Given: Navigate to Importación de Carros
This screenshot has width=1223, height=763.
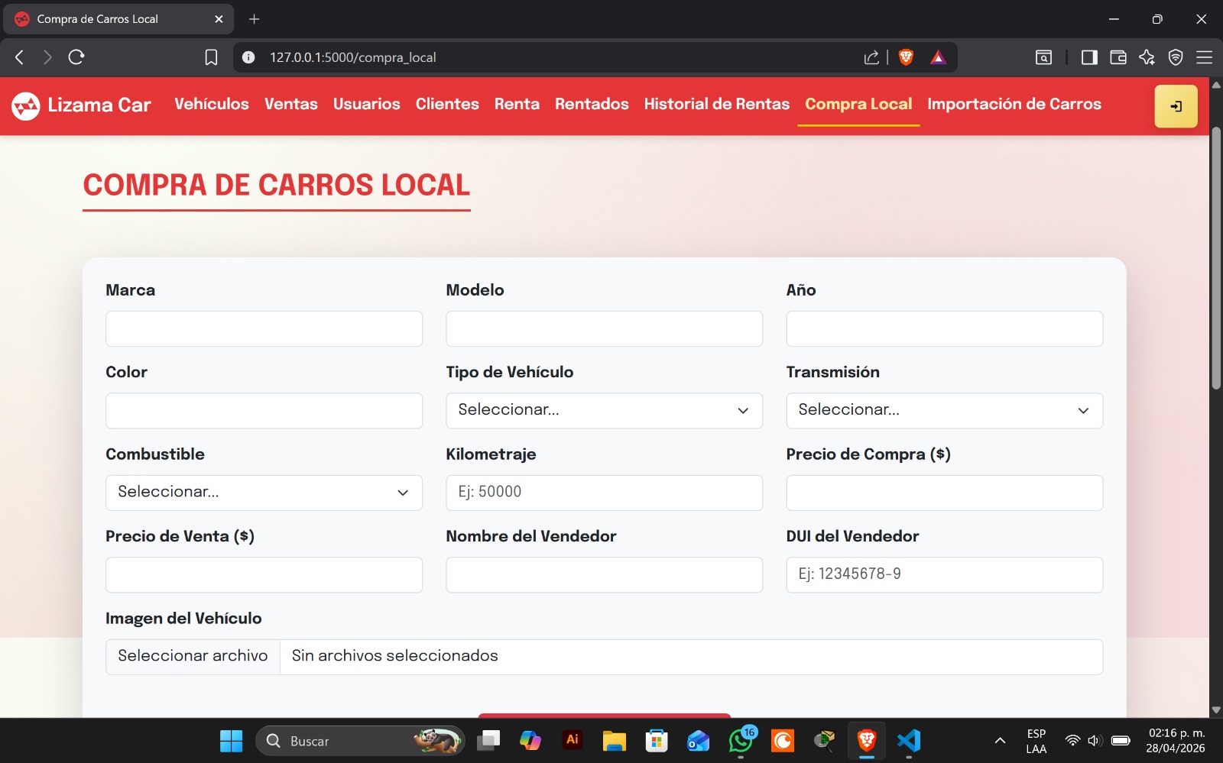Looking at the screenshot, I should coord(1014,104).
